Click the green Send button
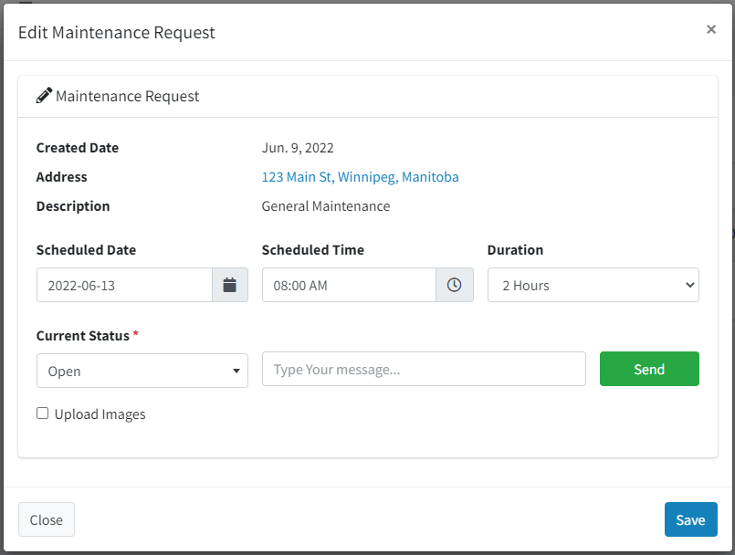The image size is (735, 555). [649, 370]
